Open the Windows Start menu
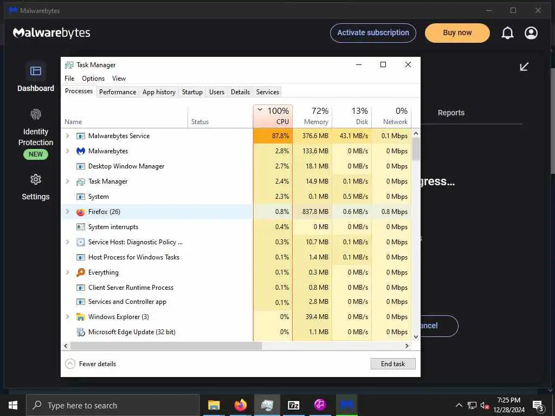 13,405
